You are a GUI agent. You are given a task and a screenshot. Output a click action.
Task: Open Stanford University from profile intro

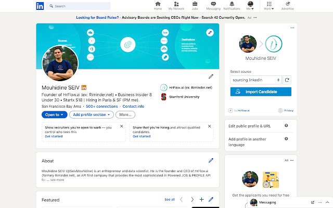coord(180,97)
